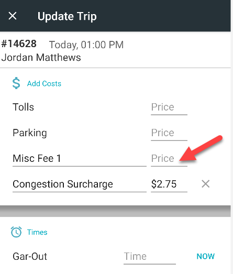
Task: Remove the Congestion Surcharge cost row
Action: pyautogui.click(x=206, y=184)
